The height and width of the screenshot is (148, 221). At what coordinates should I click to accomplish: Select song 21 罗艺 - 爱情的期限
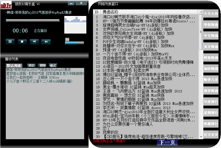(x=146, y=99)
